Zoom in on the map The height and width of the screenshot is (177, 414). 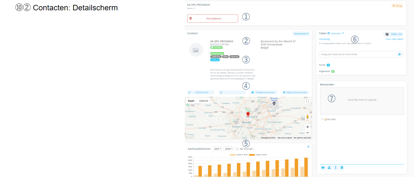(307, 127)
